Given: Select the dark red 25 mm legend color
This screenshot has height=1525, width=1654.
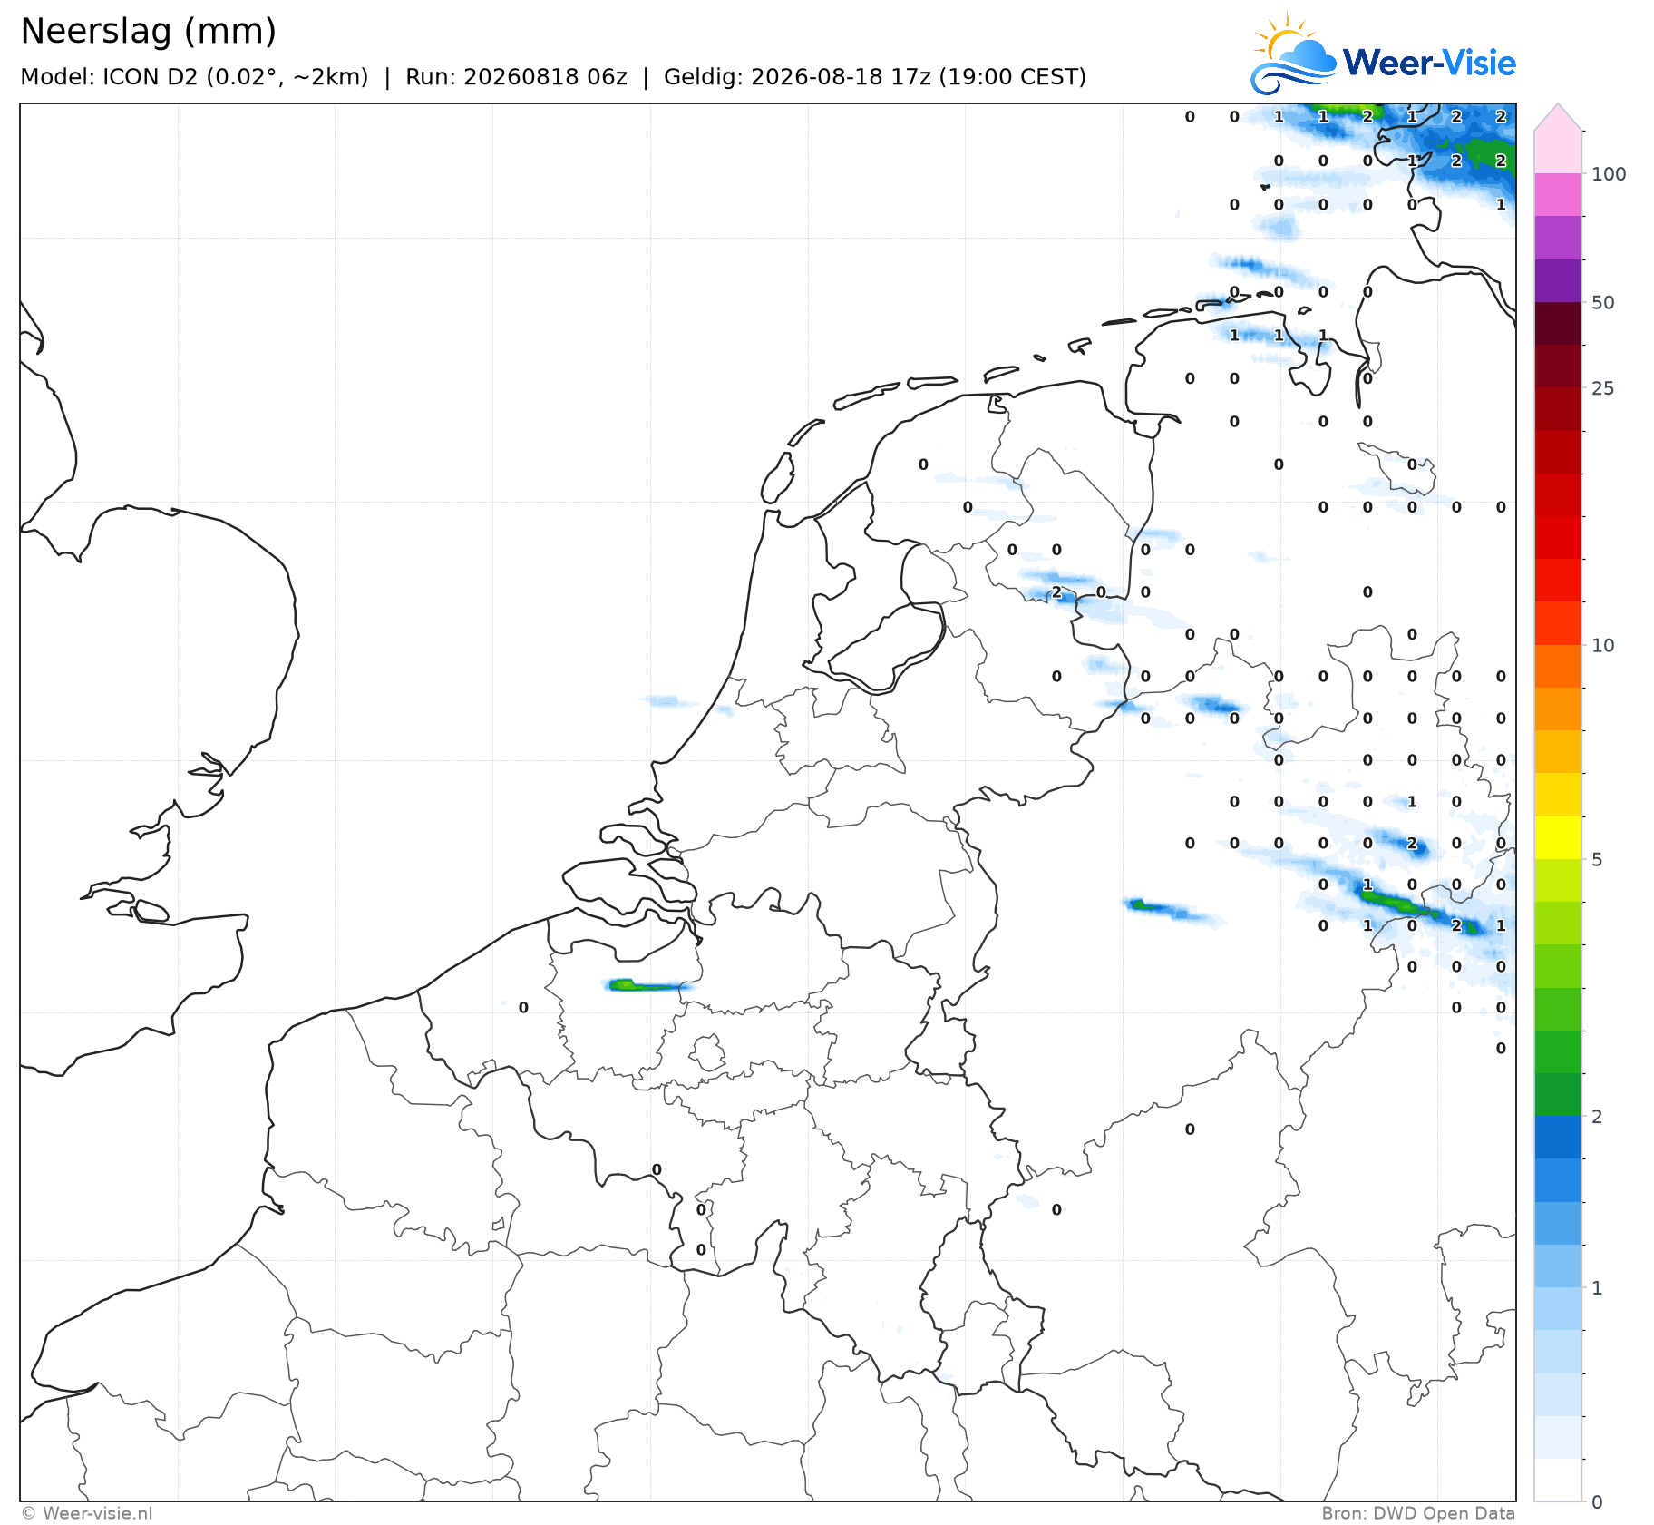Looking at the screenshot, I should click(x=1558, y=366).
